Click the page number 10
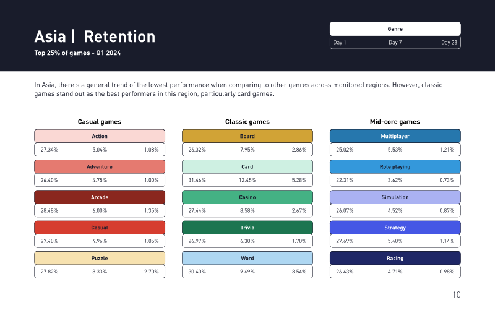Image resolution: width=495 pixels, height=313 pixels. (x=457, y=295)
